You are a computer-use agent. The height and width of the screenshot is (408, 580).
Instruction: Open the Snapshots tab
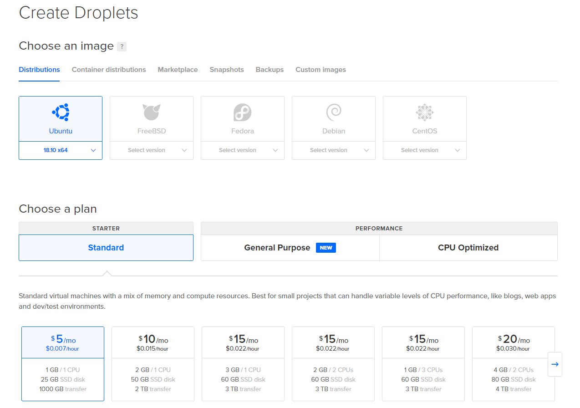227,70
